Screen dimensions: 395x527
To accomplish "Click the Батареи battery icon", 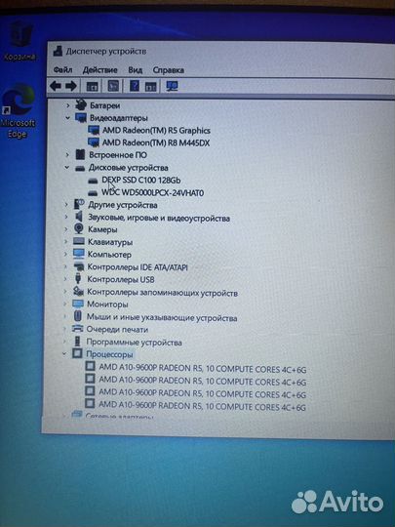I will click(81, 105).
